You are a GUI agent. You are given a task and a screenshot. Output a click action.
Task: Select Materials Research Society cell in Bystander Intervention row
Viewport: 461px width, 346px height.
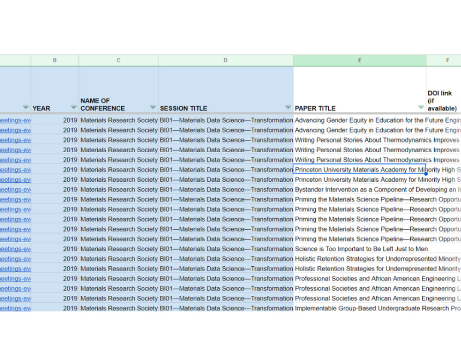pos(118,190)
